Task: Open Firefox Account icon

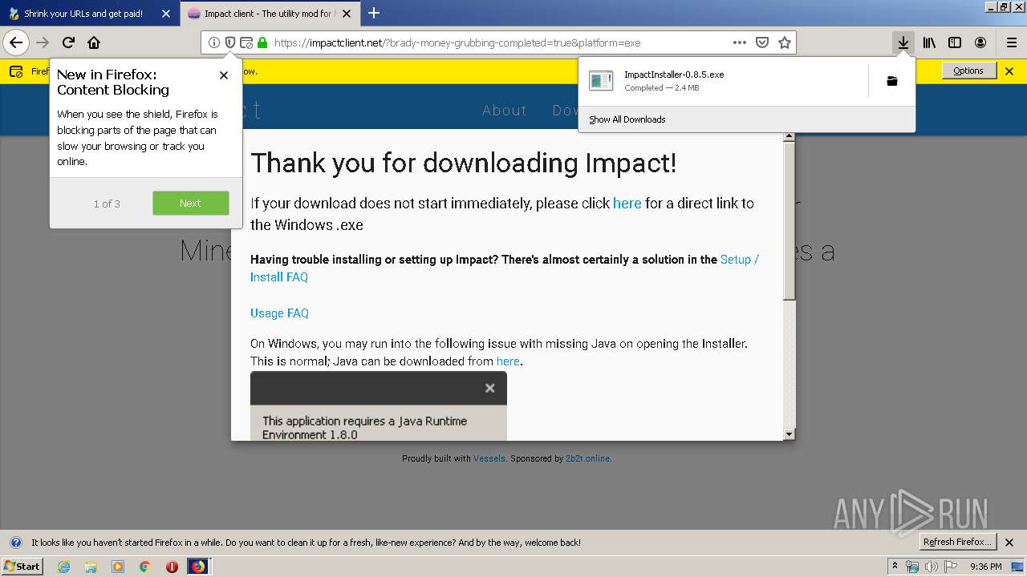Action: coord(980,42)
